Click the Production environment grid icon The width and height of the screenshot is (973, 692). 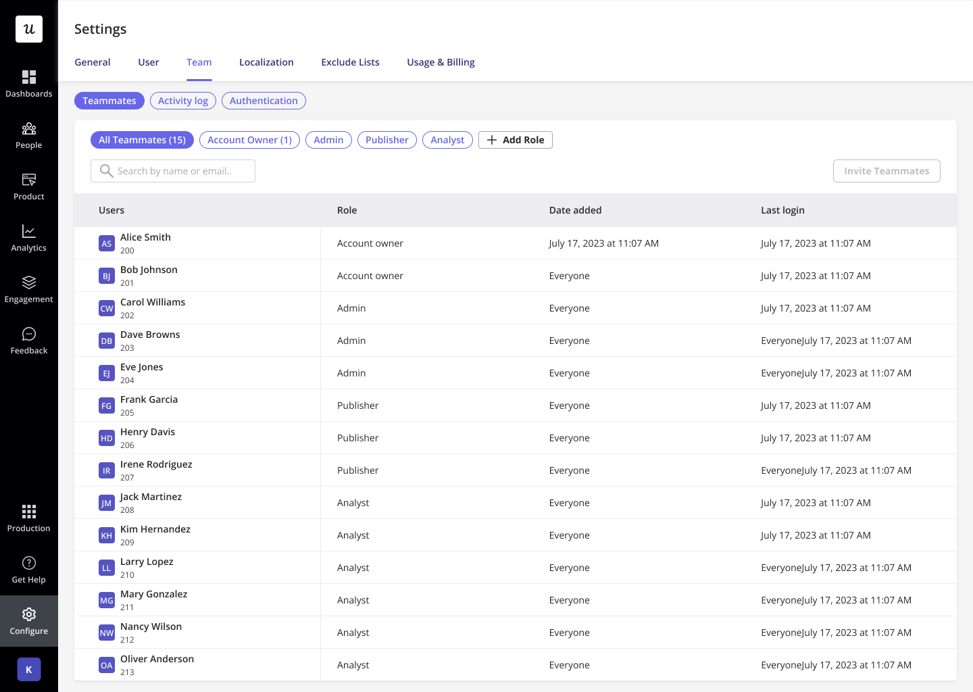[29, 511]
